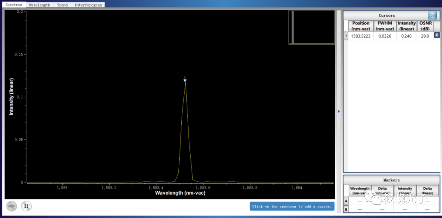
Task: Collapse the right side panel arrow
Action: pyautogui.click(x=338, y=111)
